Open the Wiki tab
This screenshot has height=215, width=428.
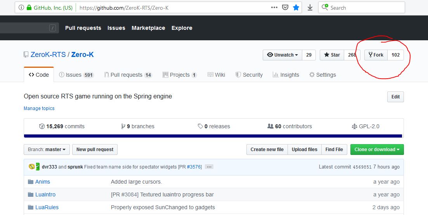(x=216, y=75)
